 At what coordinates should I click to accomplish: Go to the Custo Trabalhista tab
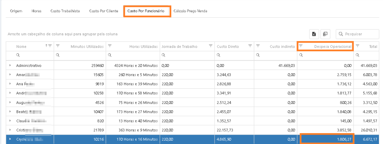click(x=65, y=11)
